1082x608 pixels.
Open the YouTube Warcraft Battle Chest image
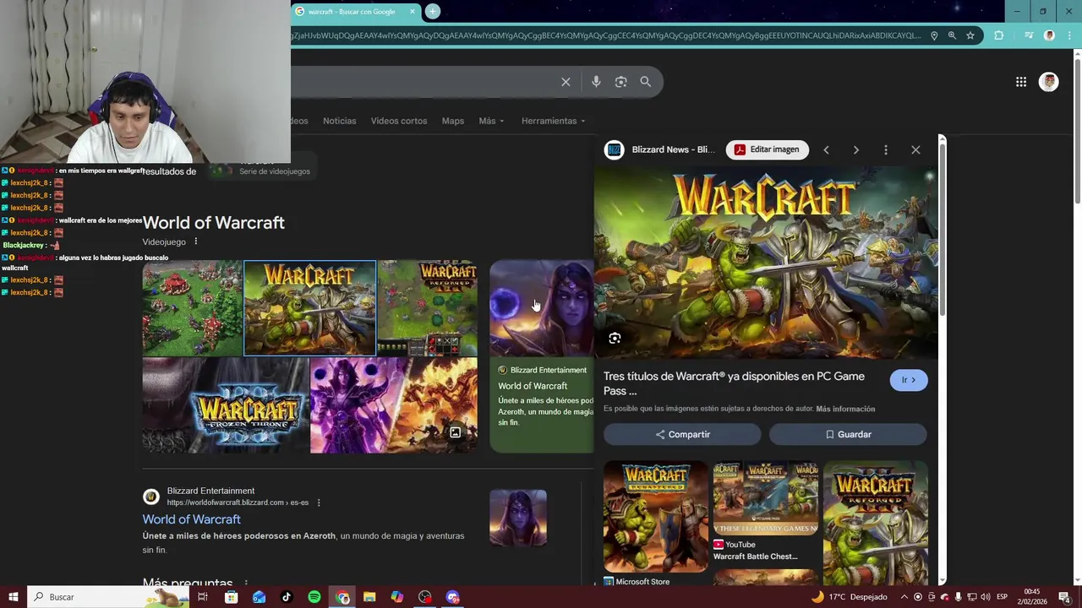pyautogui.click(x=766, y=498)
